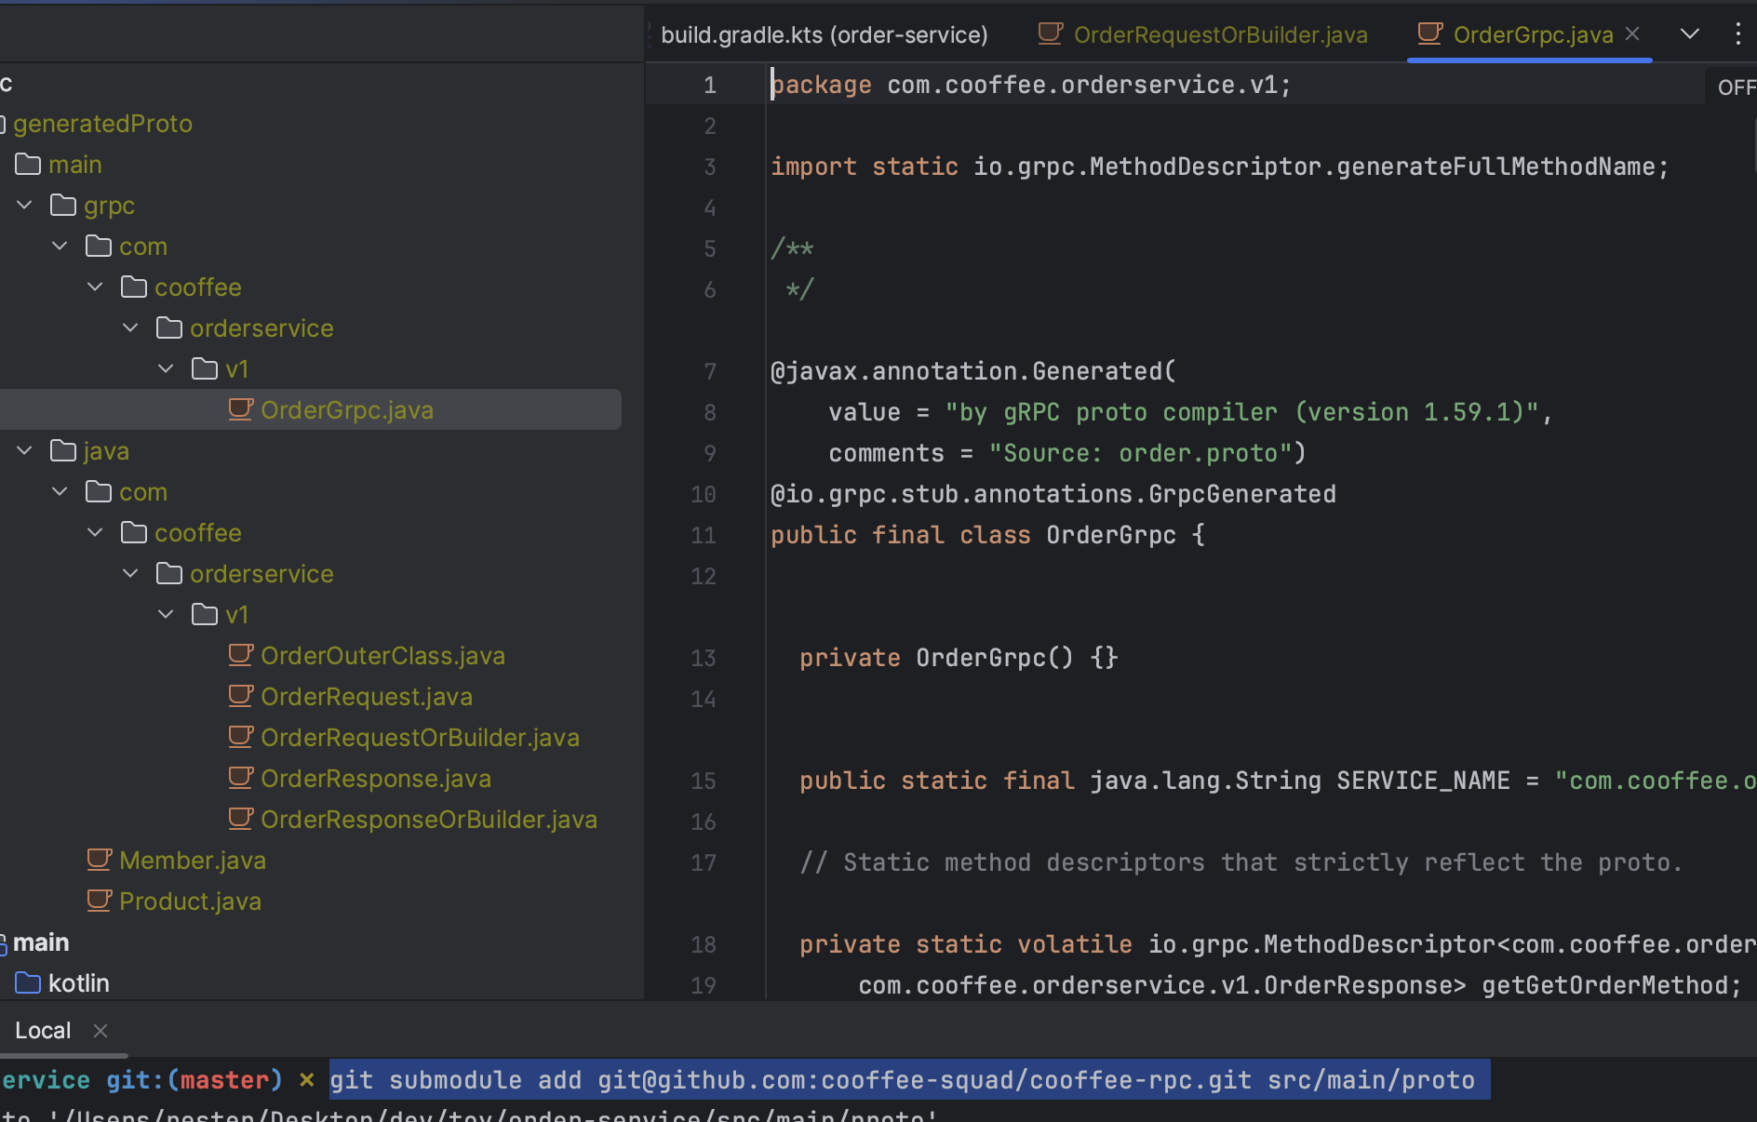Screen dimensions: 1757x1122
Task: Select the Local terminal tab
Action: pyautogui.click(x=43, y=1031)
